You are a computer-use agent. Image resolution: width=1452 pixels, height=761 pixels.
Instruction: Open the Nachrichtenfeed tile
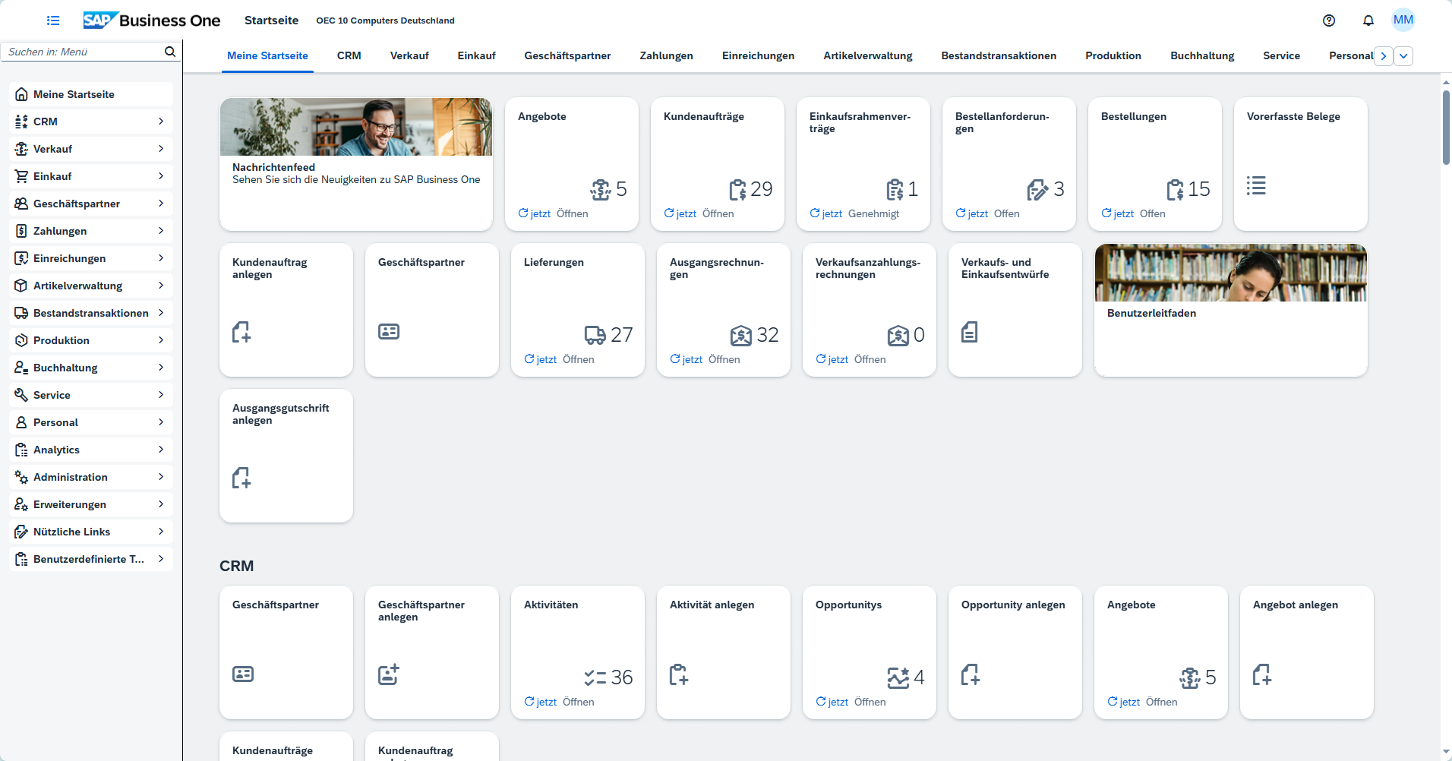355,164
